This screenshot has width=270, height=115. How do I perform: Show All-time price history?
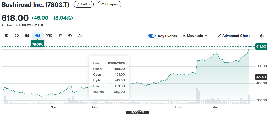[x=80, y=36]
